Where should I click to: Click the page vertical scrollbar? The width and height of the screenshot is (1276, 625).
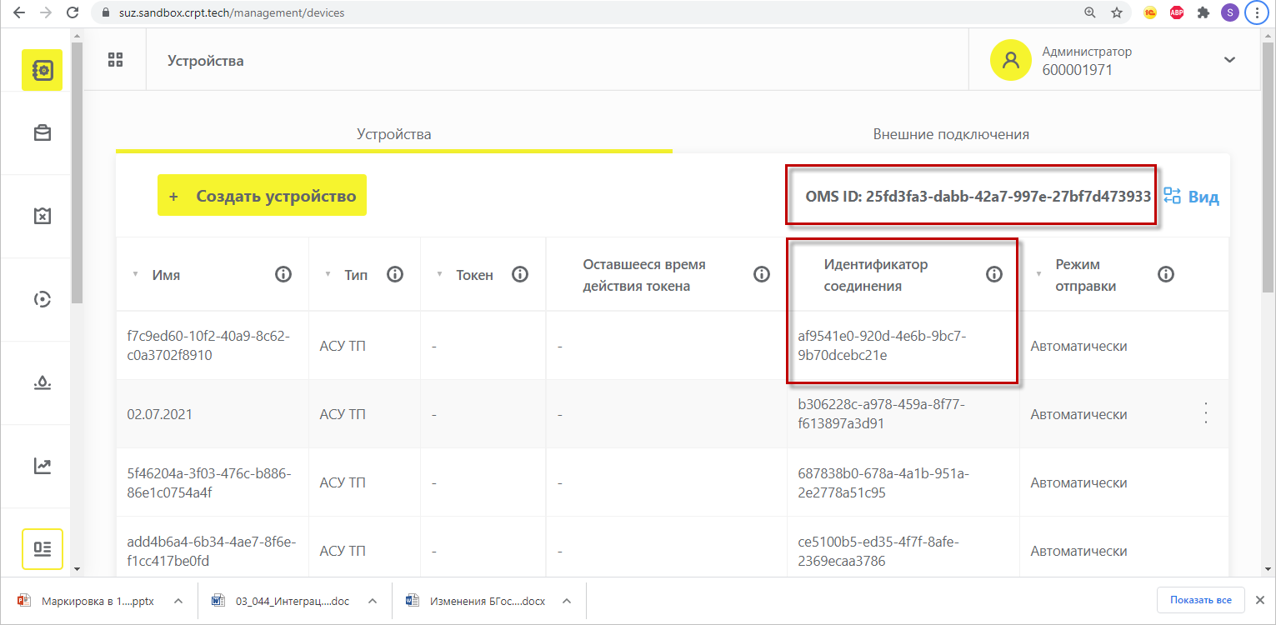1268,167
